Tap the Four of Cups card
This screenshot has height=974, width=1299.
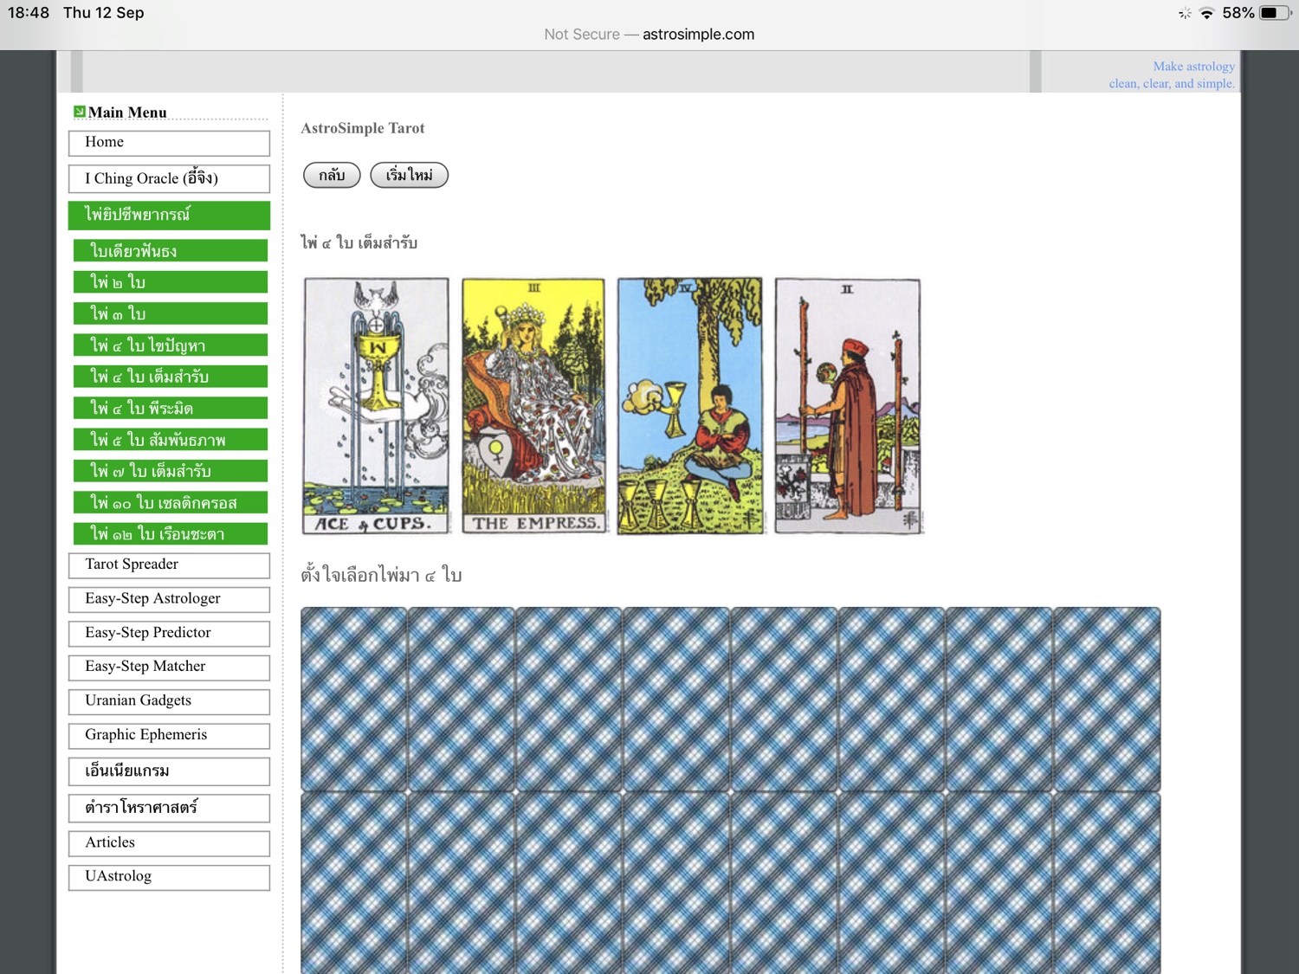[691, 406]
